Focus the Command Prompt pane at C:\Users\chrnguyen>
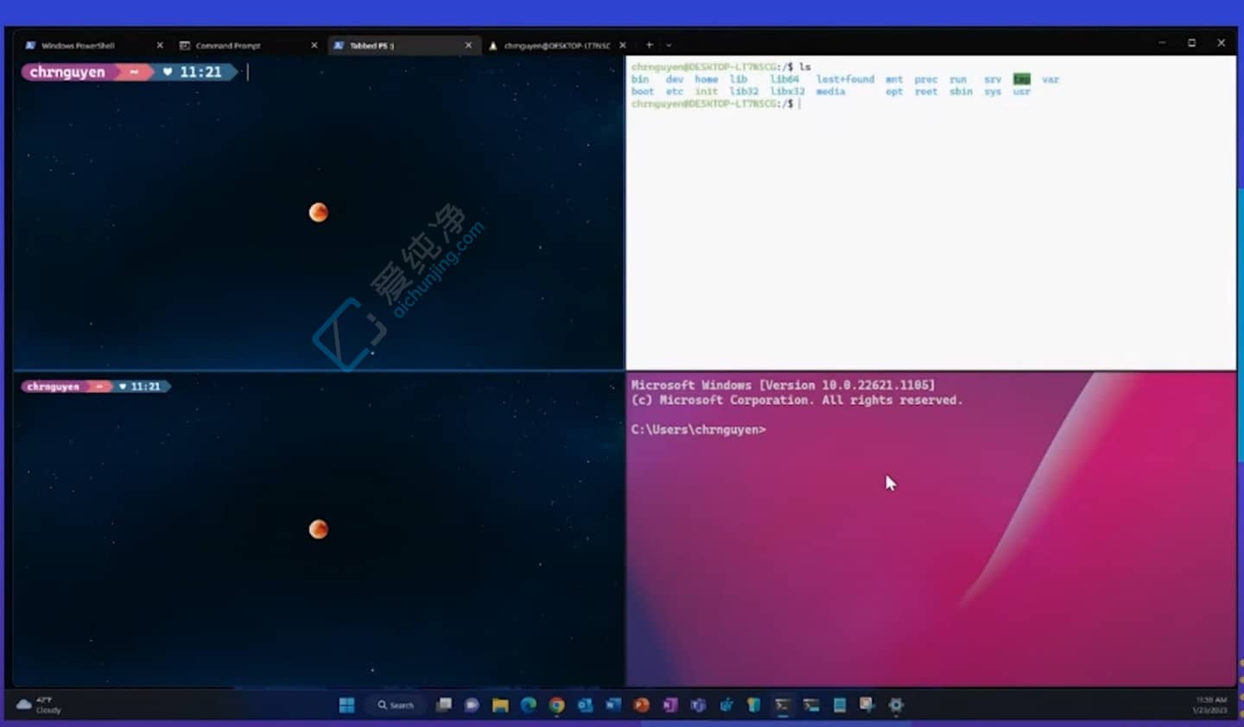 (x=698, y=429)
